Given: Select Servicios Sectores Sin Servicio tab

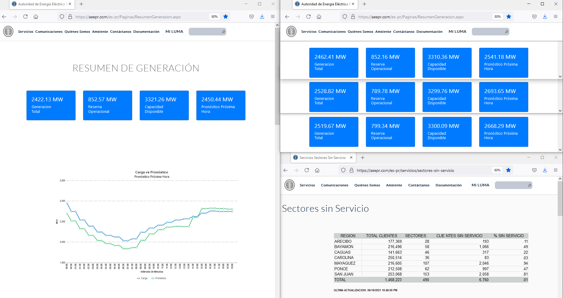Looking at the screenshot, I should coord(323,158).
